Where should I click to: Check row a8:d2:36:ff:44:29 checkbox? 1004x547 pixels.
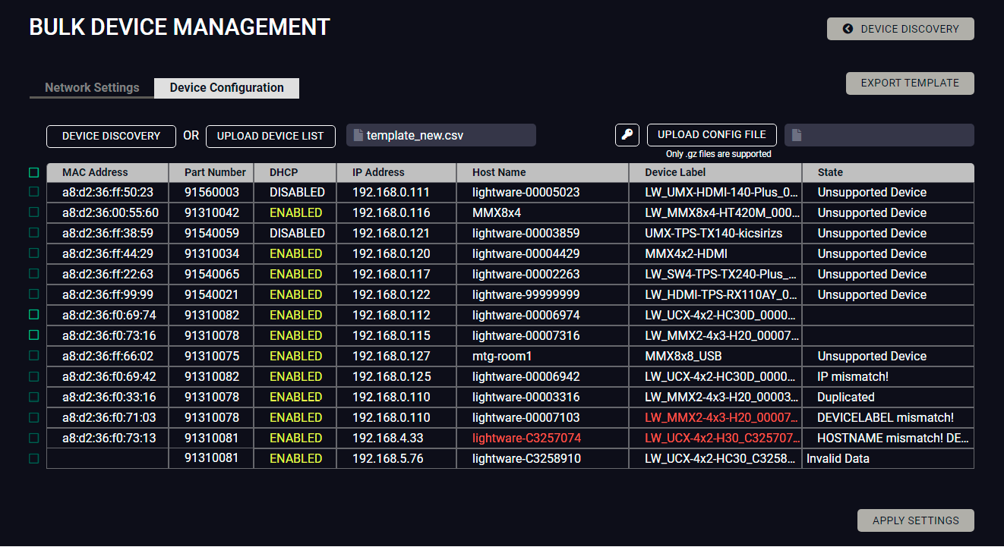(x=33, y=253)
